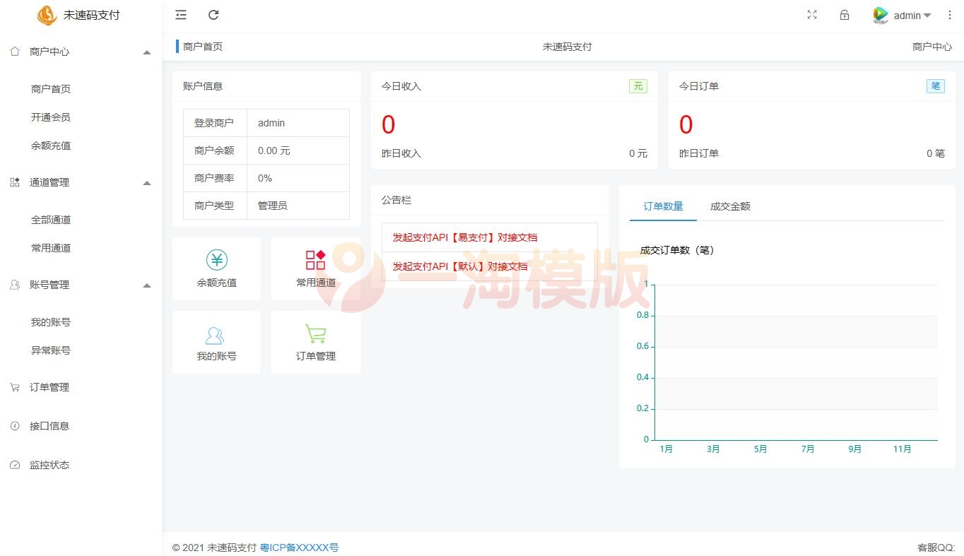The height and width of the screenshot is (556, 964).
Task: Click the refresh page icon
Action: [213, 15]
